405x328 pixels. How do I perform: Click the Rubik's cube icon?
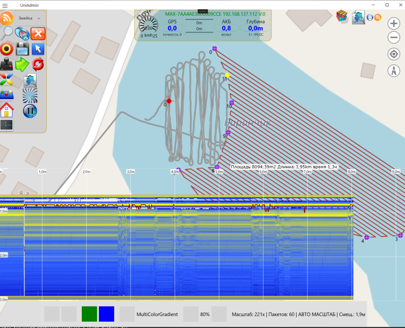coord(342,16)
